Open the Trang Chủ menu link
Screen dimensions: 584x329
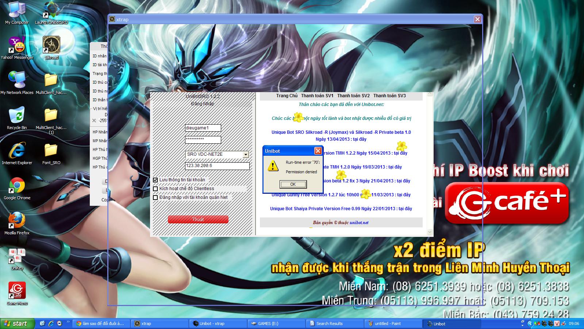point(287,96)
